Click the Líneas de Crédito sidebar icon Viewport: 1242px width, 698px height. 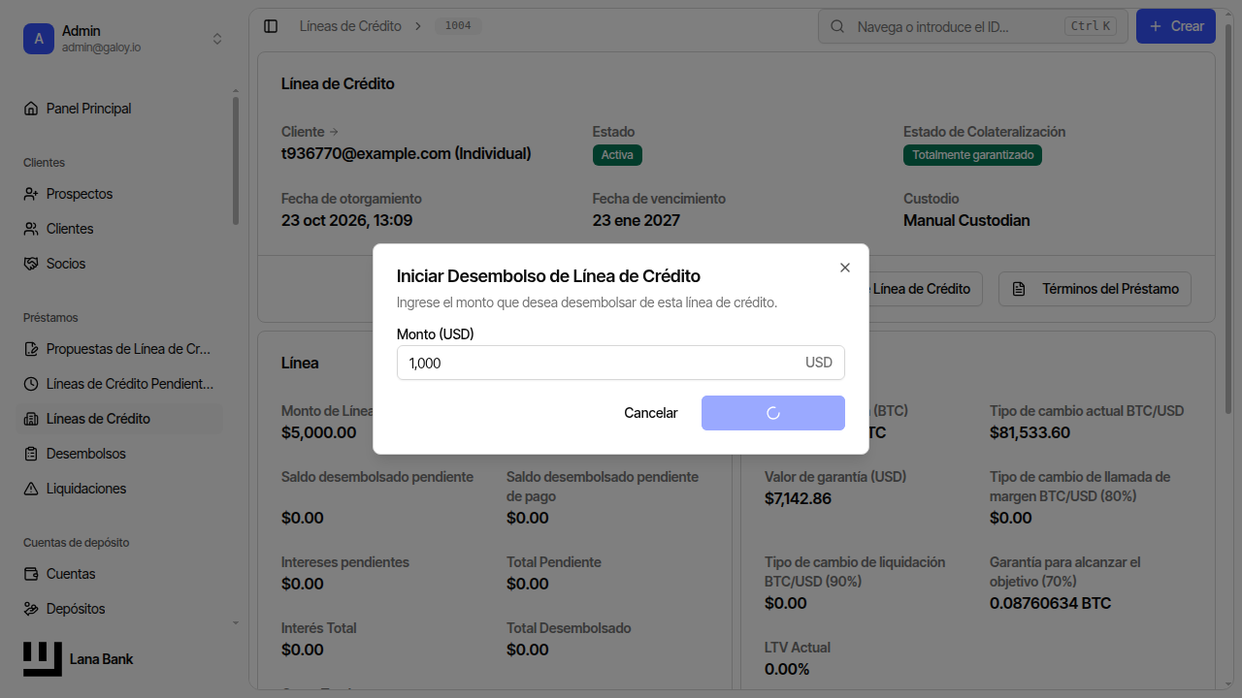tap(31, 419)
